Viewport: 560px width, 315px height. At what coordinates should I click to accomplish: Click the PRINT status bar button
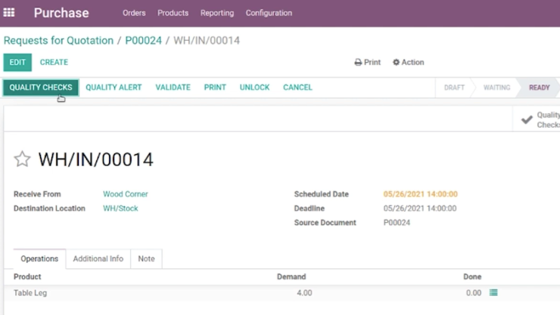tap(215, 88)
